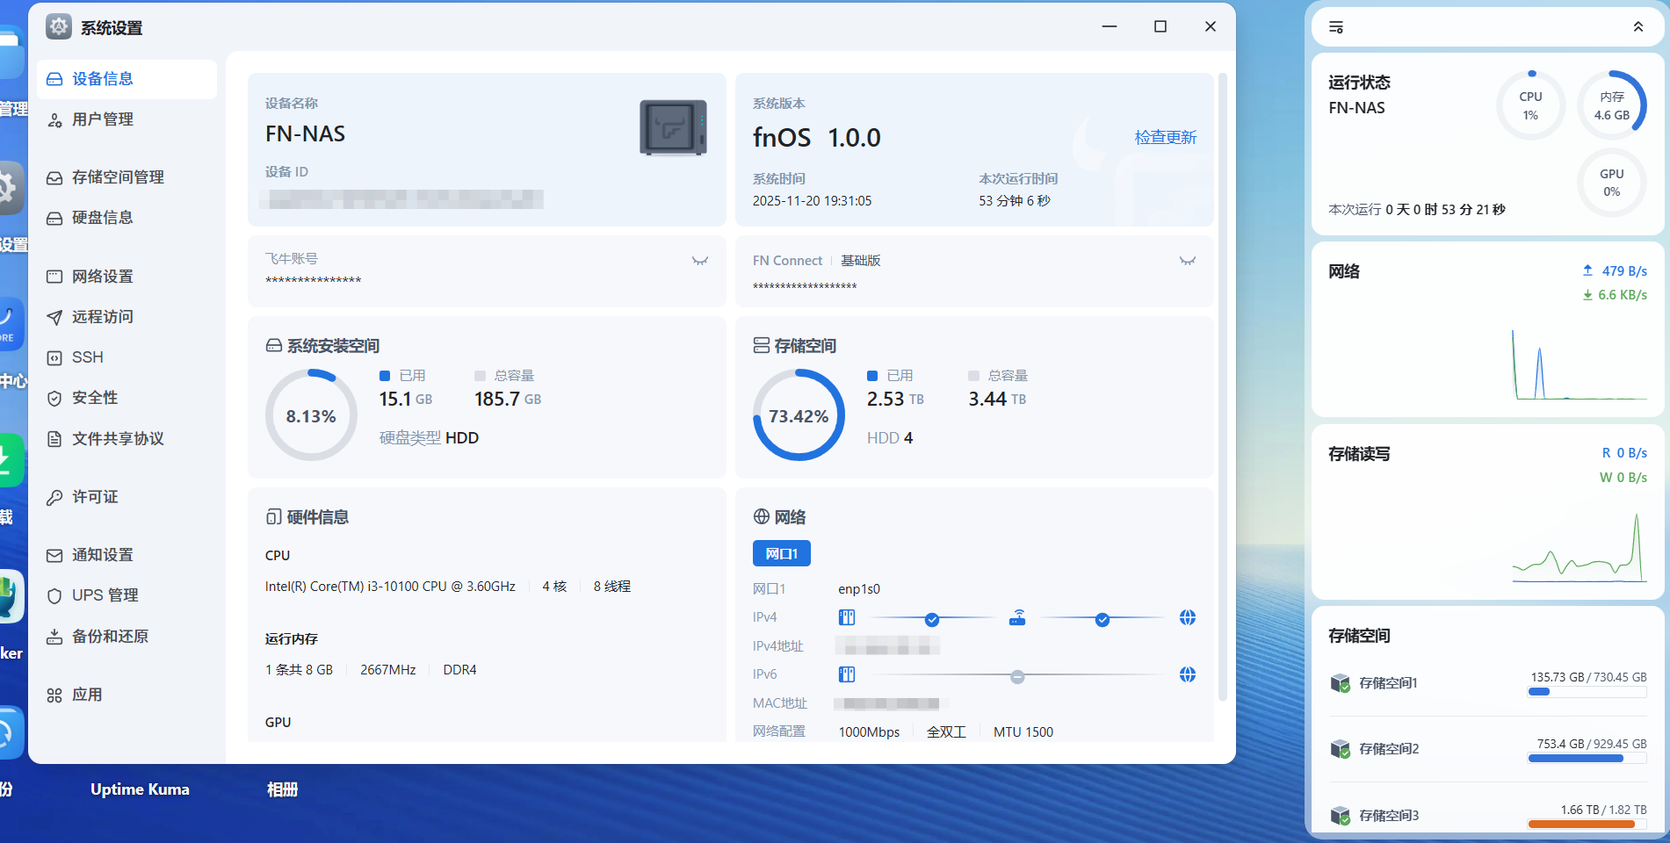Screen dimensions: 1670x843
Task: Open the widget panel settings icon
Action: [x=1336, y=27]
